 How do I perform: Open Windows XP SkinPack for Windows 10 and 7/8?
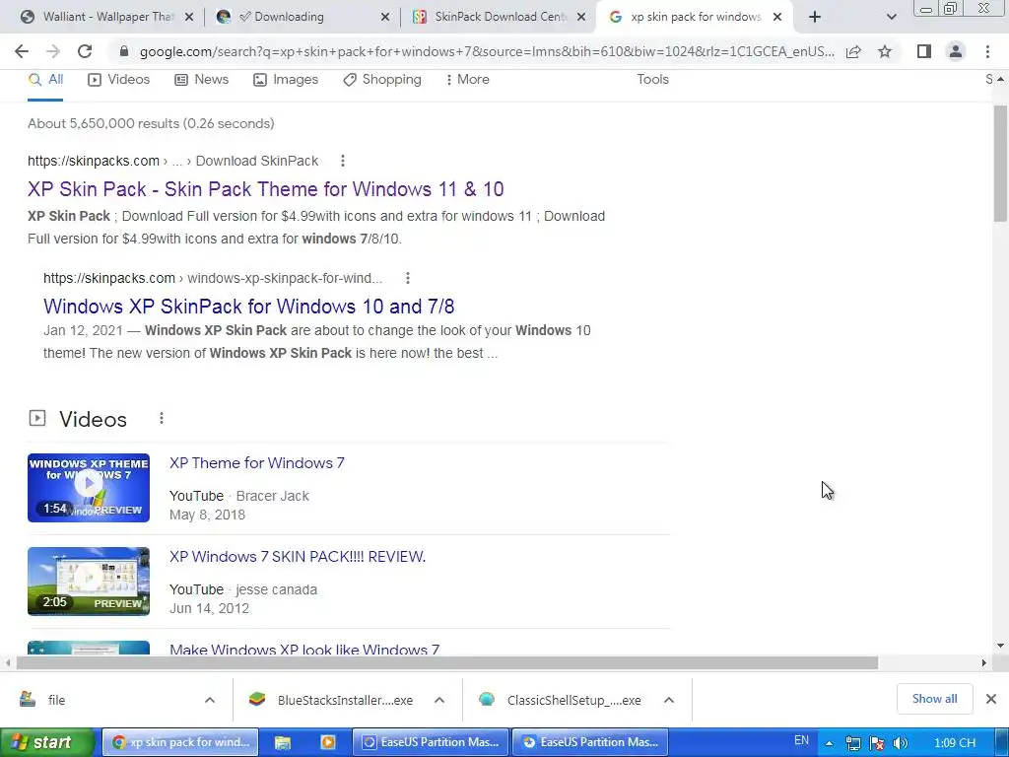249,307
